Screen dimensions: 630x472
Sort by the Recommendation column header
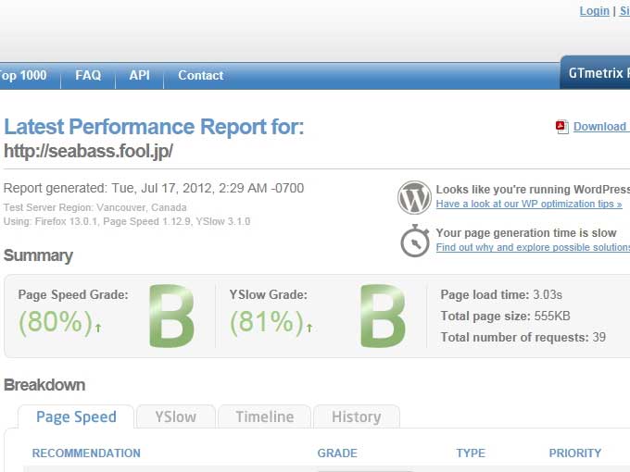click(86, 453)
